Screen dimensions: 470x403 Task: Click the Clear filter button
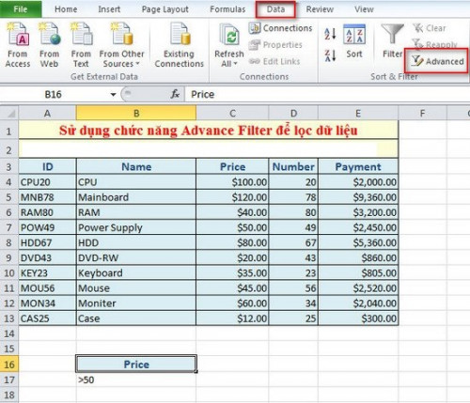430,28
